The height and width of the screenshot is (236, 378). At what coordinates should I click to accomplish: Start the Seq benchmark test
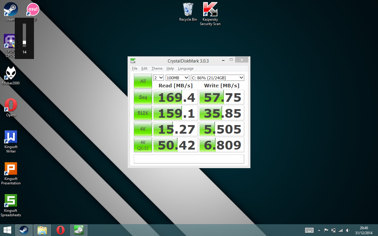(143, 97)
